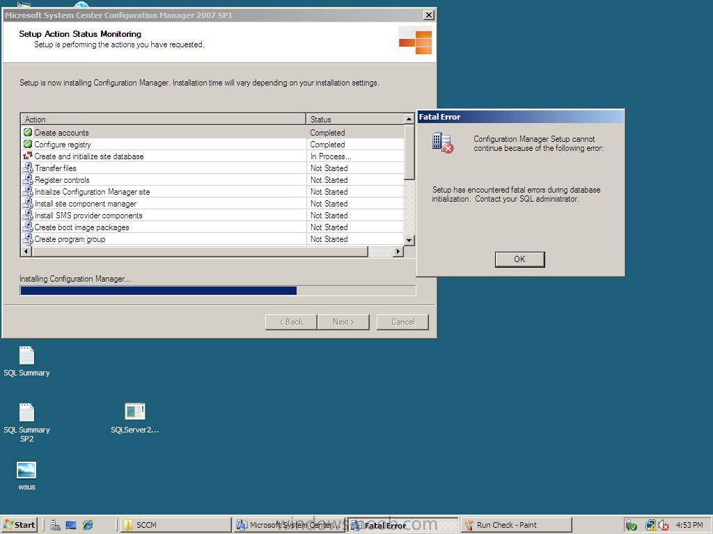Click the network tray icon
713x534 pixels.
[651, 526]
